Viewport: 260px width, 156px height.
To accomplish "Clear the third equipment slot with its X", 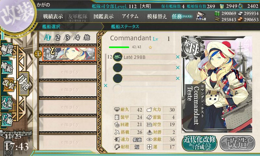I will pos(178,78).
